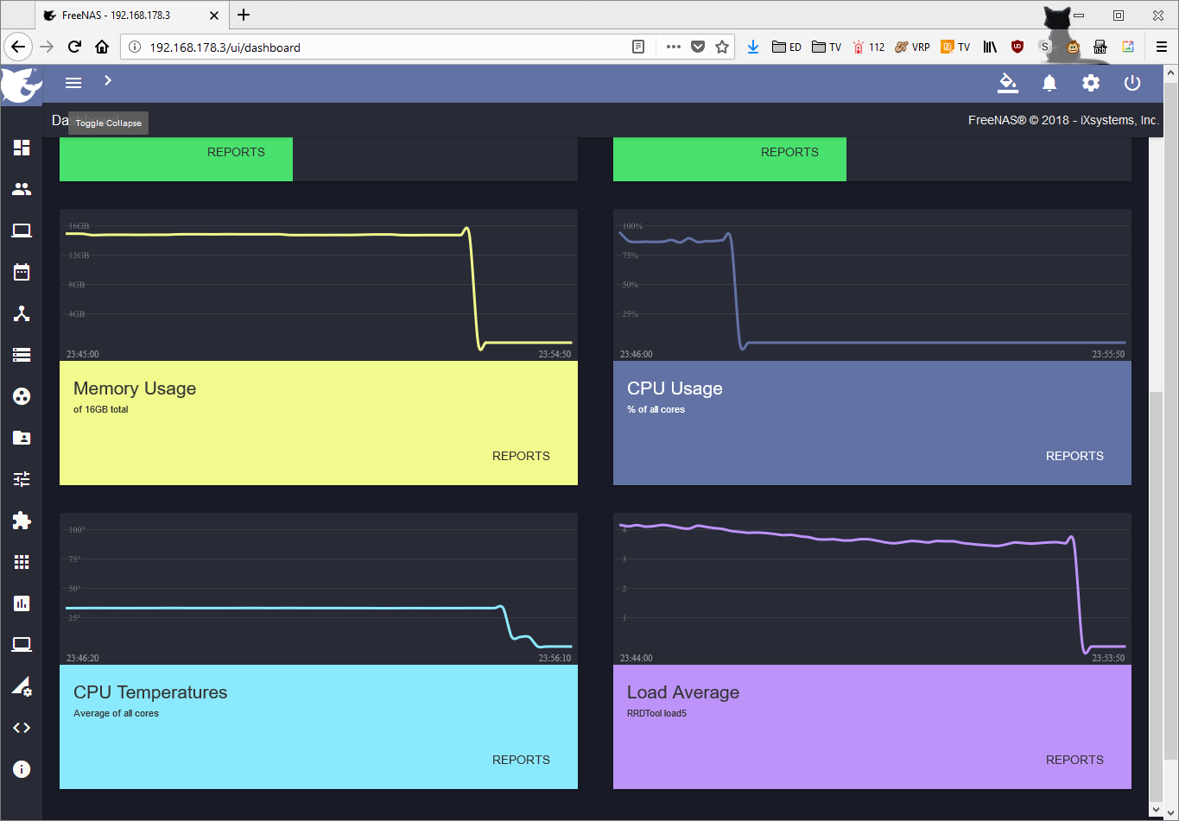Click the Memory Usage card title
1179x821 pixels.
point(135,388)
